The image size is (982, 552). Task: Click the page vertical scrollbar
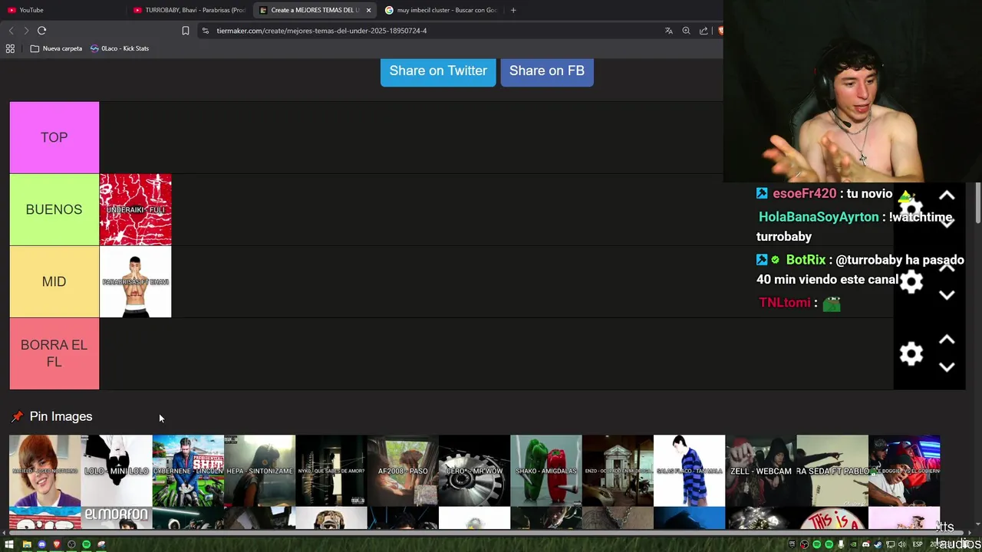pos(977,203)
